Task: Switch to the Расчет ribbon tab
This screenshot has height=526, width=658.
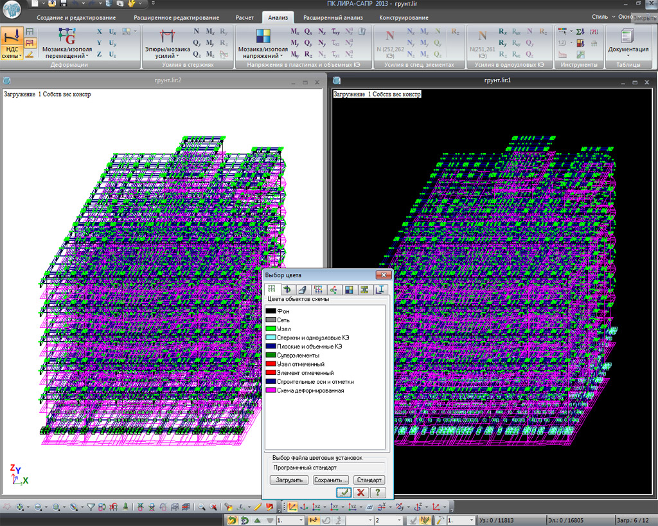Action: pos(244,17)
